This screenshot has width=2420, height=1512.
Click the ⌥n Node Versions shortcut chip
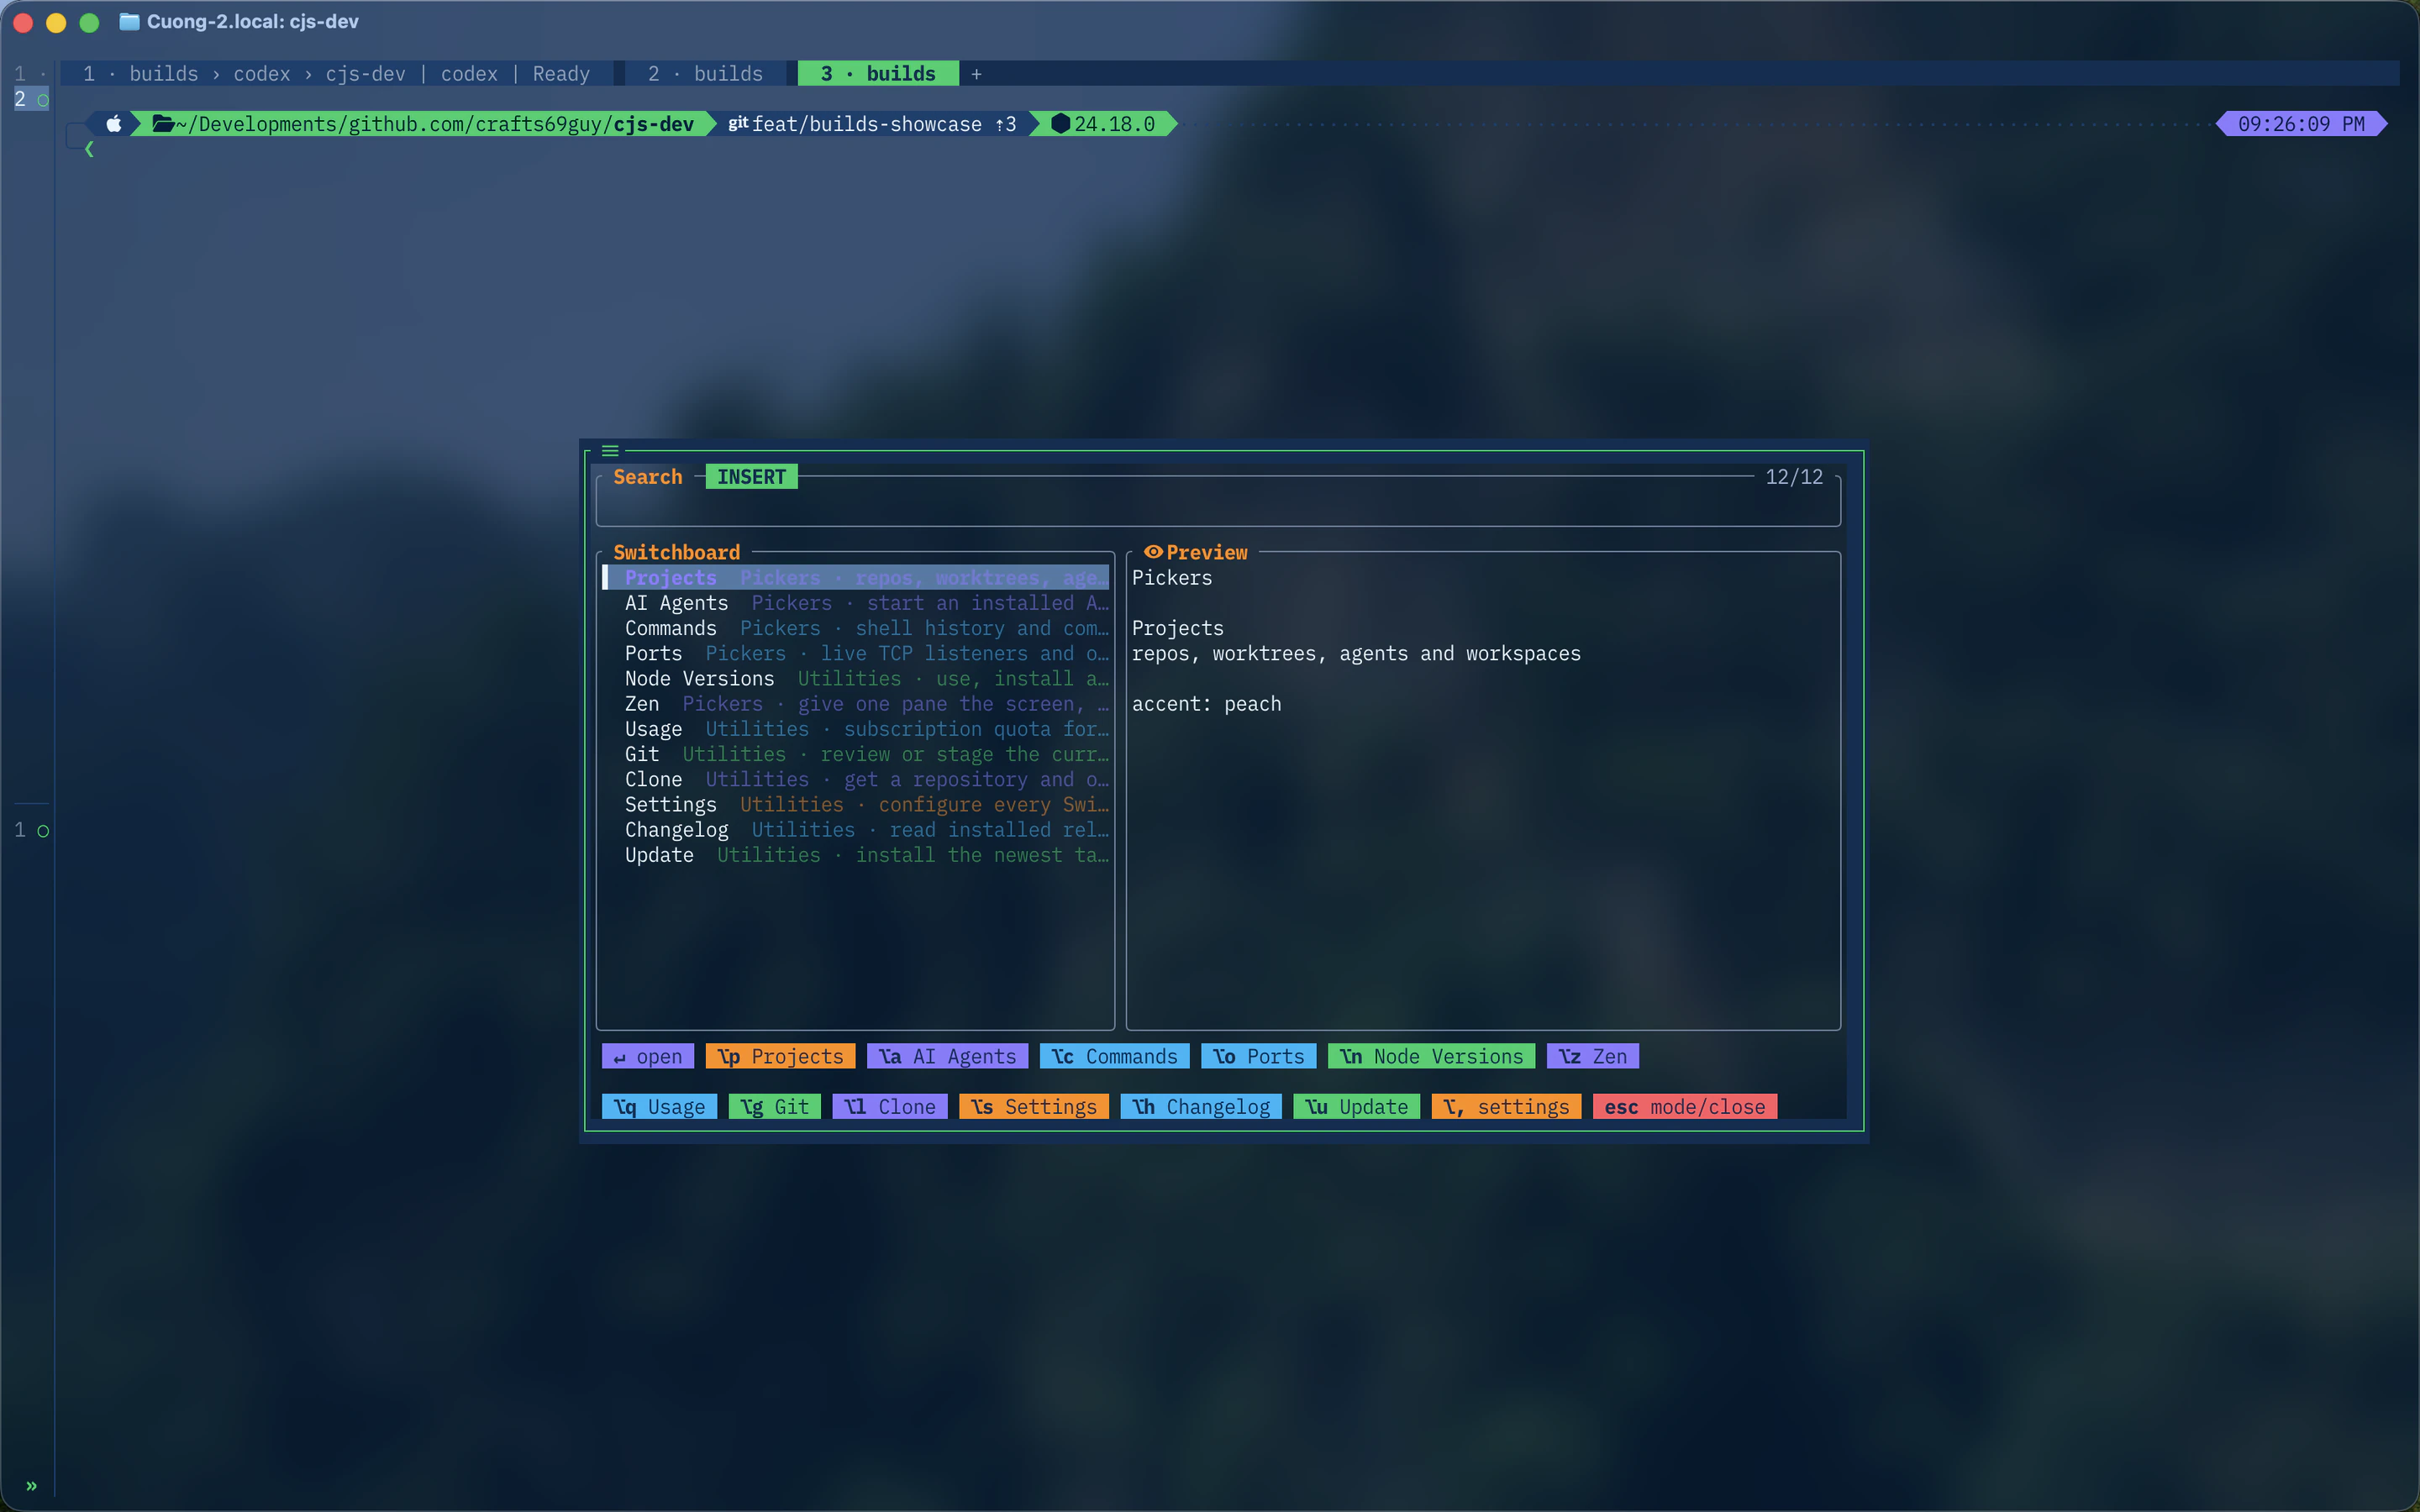pyautogui.click(x=1432, y=1056)
